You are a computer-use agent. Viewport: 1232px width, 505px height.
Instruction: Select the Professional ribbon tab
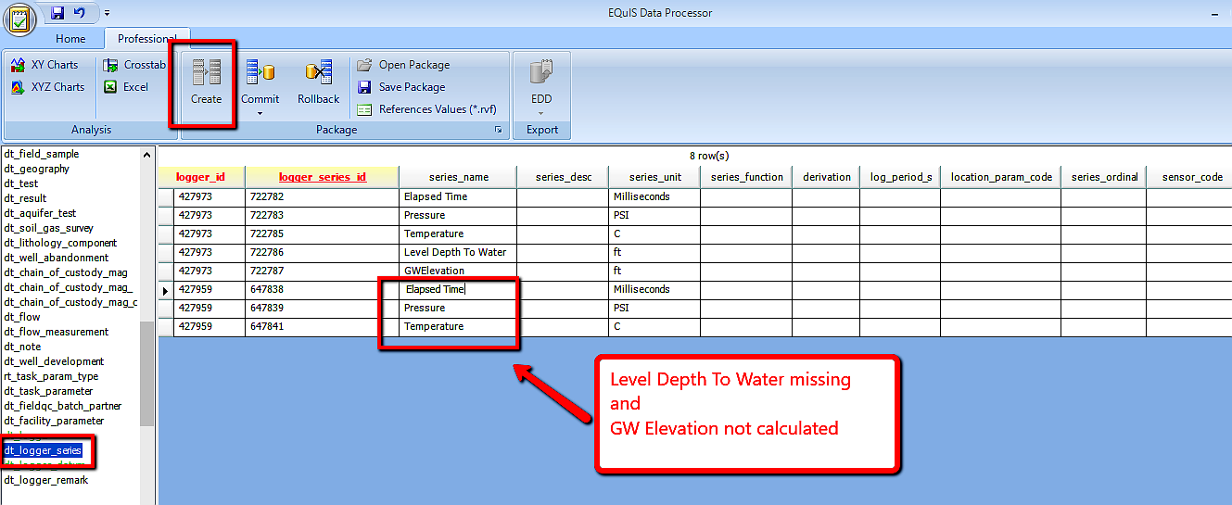pos(147,39)
